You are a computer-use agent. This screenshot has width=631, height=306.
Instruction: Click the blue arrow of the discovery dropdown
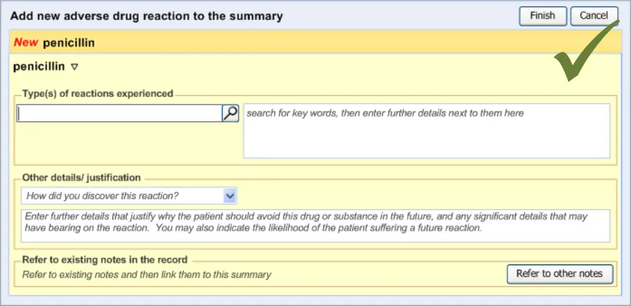(230, 196)
